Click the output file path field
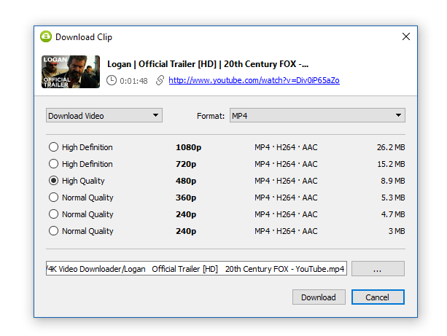 point(196,268)
